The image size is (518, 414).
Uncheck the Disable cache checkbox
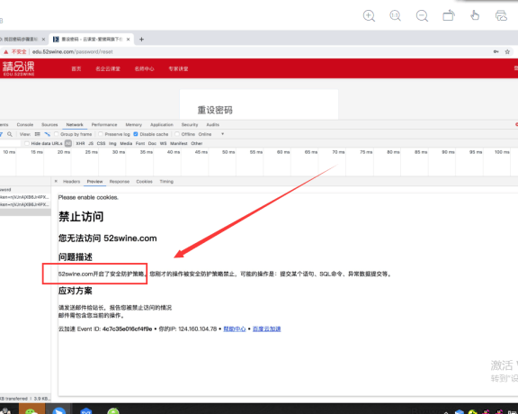pyautogui.click(x=136, y=134)
